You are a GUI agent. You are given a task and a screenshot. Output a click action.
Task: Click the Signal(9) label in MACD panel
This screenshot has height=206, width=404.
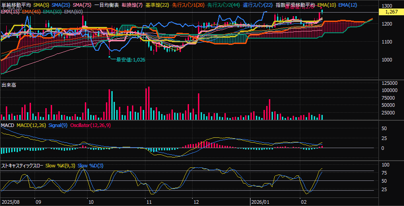point(57,124)
